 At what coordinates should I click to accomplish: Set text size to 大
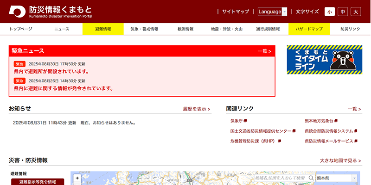356,12
